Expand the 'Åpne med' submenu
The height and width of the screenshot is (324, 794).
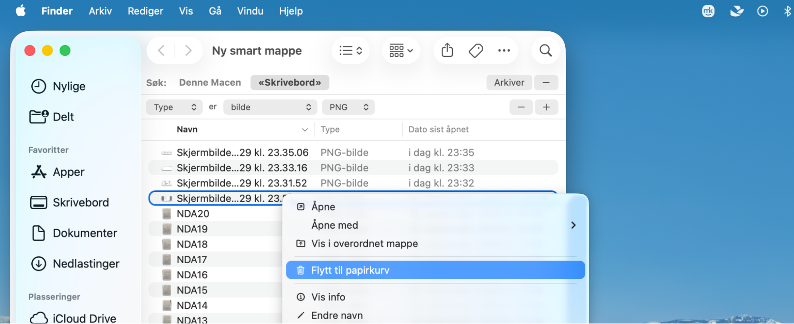(435, 225)
